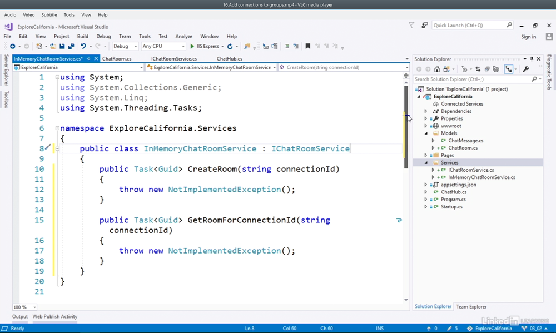Click the Sign in link
556x333 pixels.
528,37
